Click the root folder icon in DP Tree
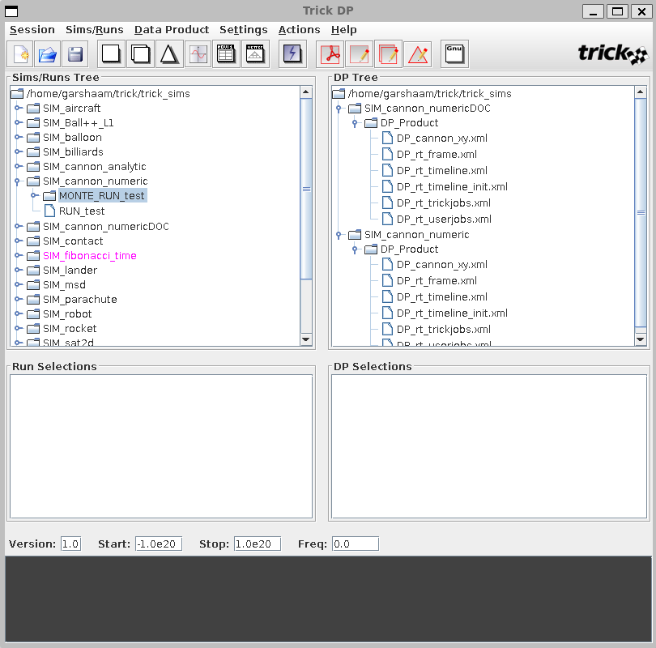This screenshot has width=656, height=648. click(x=339, y=93)
